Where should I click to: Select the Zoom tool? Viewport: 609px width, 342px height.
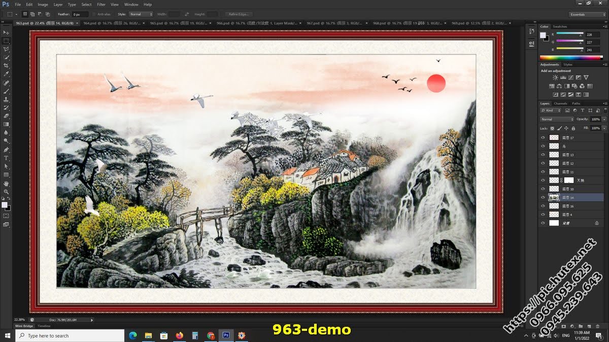point(6,192)
